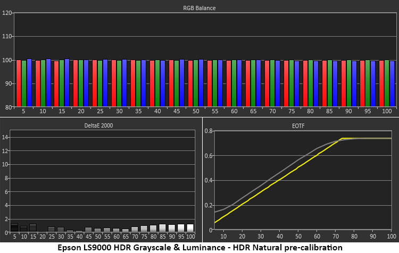Click the 0.8 label on EOTF y-axis
399x253 pixels.
210,131
